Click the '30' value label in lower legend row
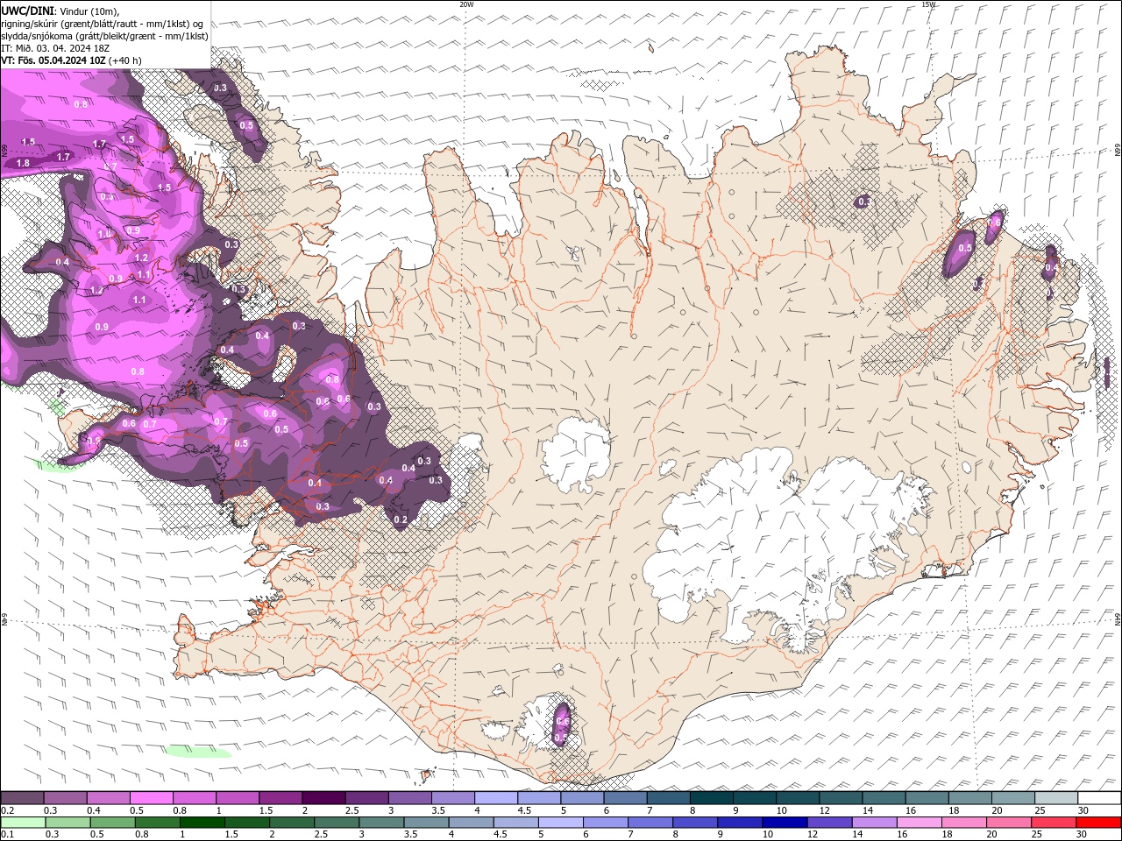The image size is (1122, 841). [1081, 834]
